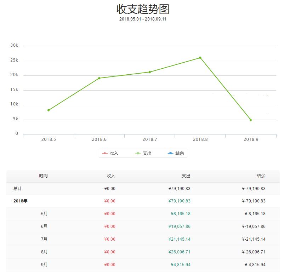Click the 时间 column header
Viewport: 284px width, 275px height.
tap(43, 176)
